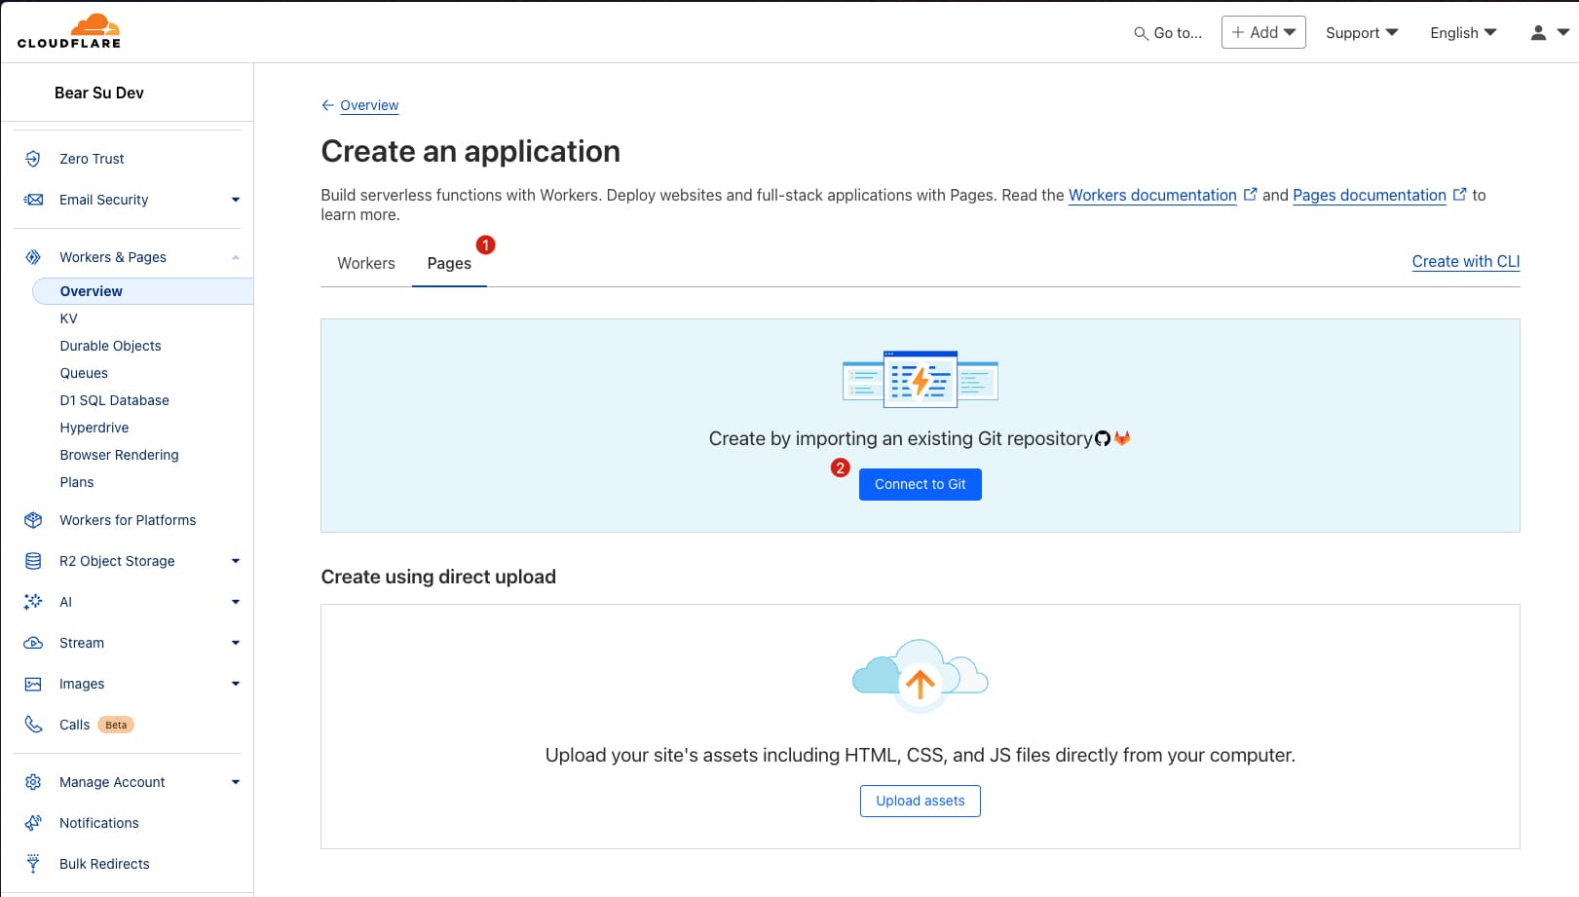Click the back arrow beside Overview
Viewport: 1579px width, 897px height.
(328, 105)
